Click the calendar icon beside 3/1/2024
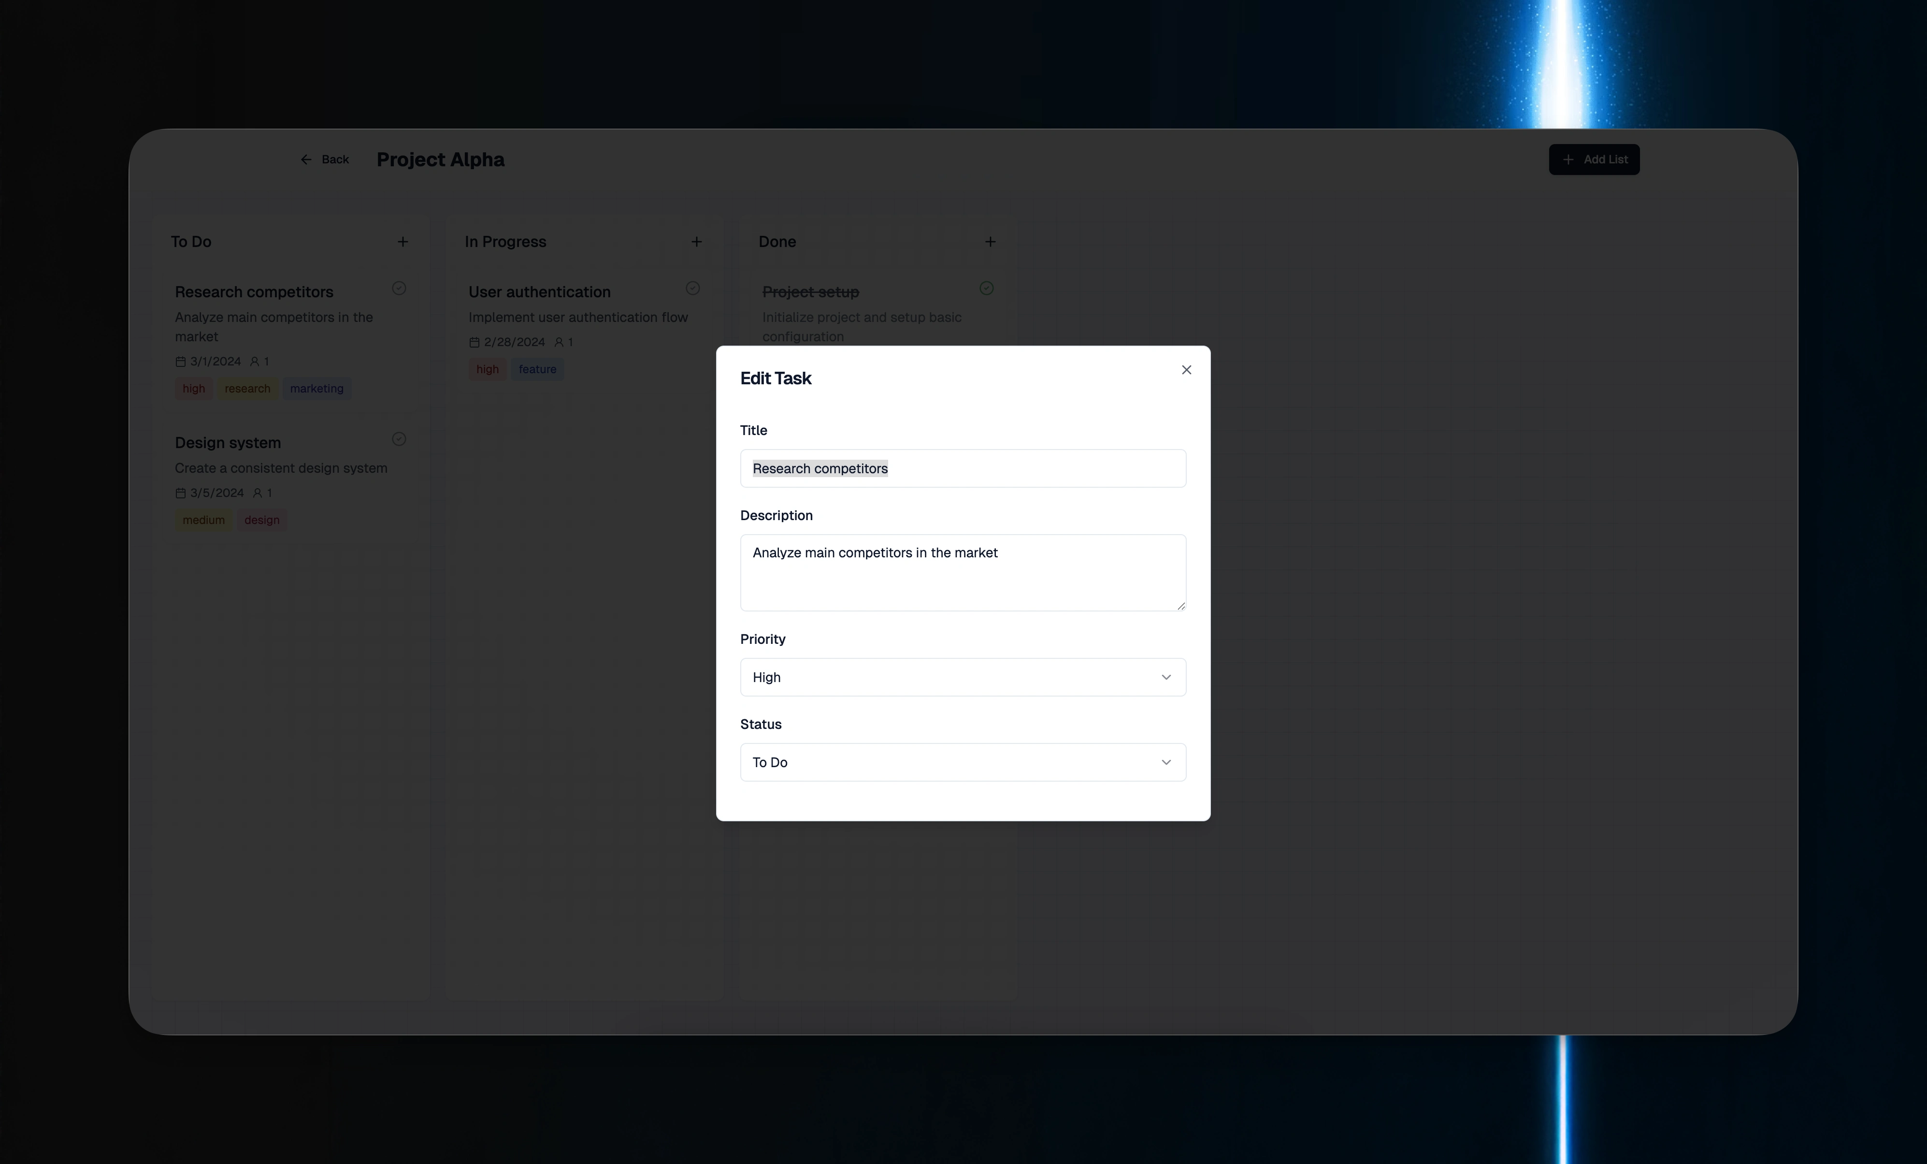This screenshot has width=1927, height=1164. (181, 362)
